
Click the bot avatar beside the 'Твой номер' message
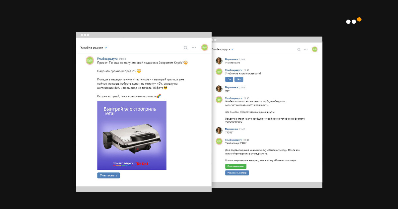pyautogui.click(x=219, y=141)
